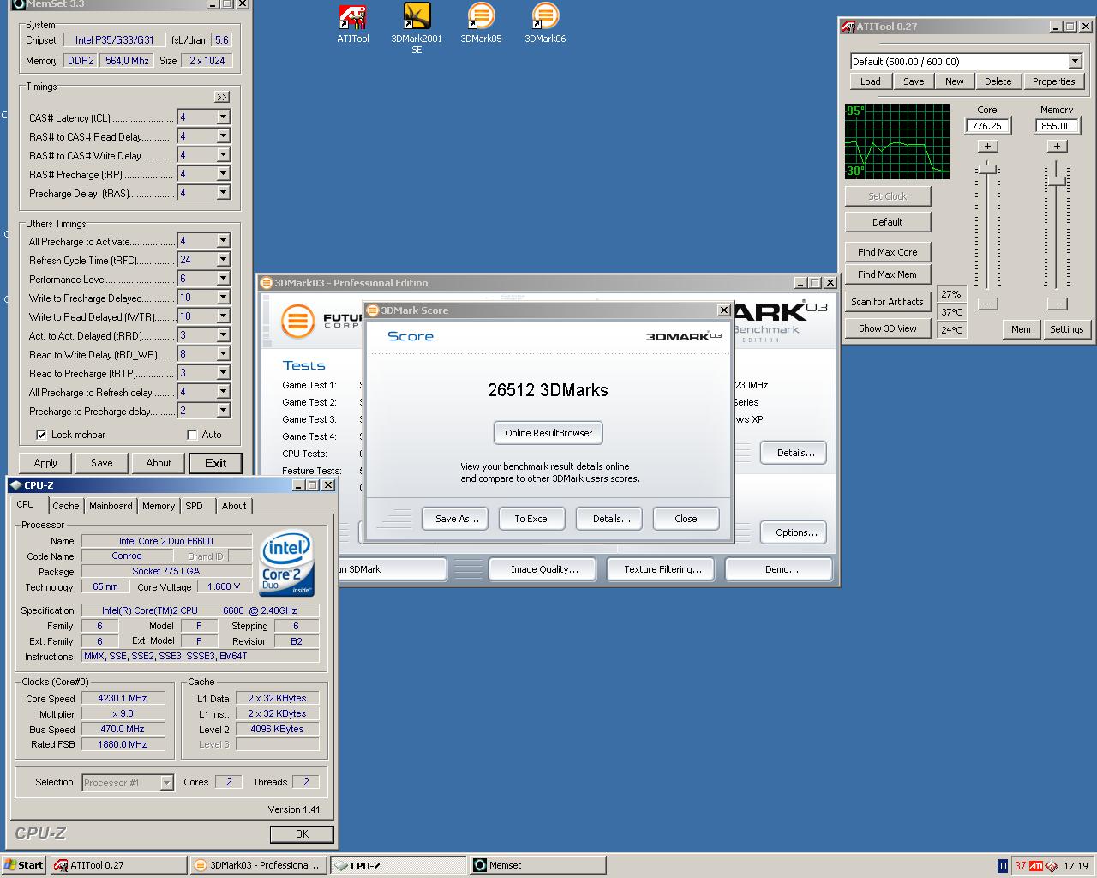The height and width of the screenshot is (878, 1097).
Task: Click Online ResultBrowser button
Action: click(548, 433)
